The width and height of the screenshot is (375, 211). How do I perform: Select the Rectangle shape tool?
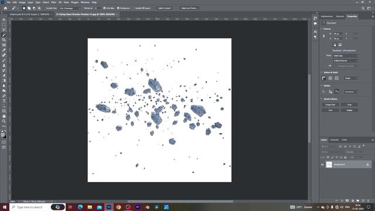(4, 111)
